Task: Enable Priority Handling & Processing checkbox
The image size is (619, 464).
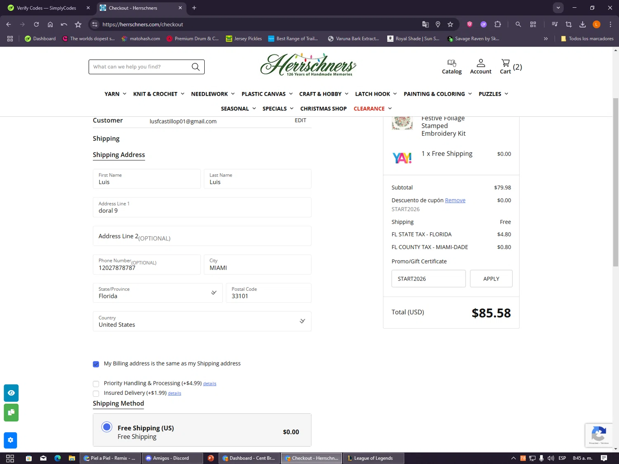Action: (x=96, y=384)
